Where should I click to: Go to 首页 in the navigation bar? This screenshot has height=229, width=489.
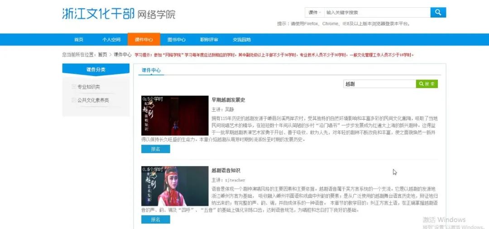click(79, 40)
